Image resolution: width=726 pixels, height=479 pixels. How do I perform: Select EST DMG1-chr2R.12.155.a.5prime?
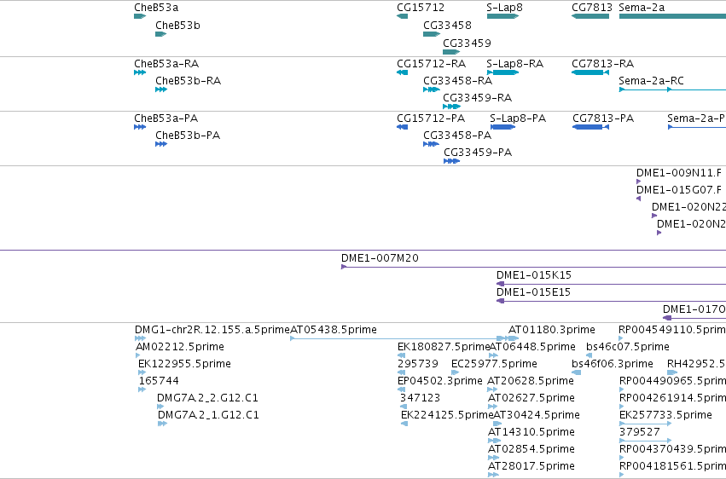pyautogui.click(x=212, y=330)
